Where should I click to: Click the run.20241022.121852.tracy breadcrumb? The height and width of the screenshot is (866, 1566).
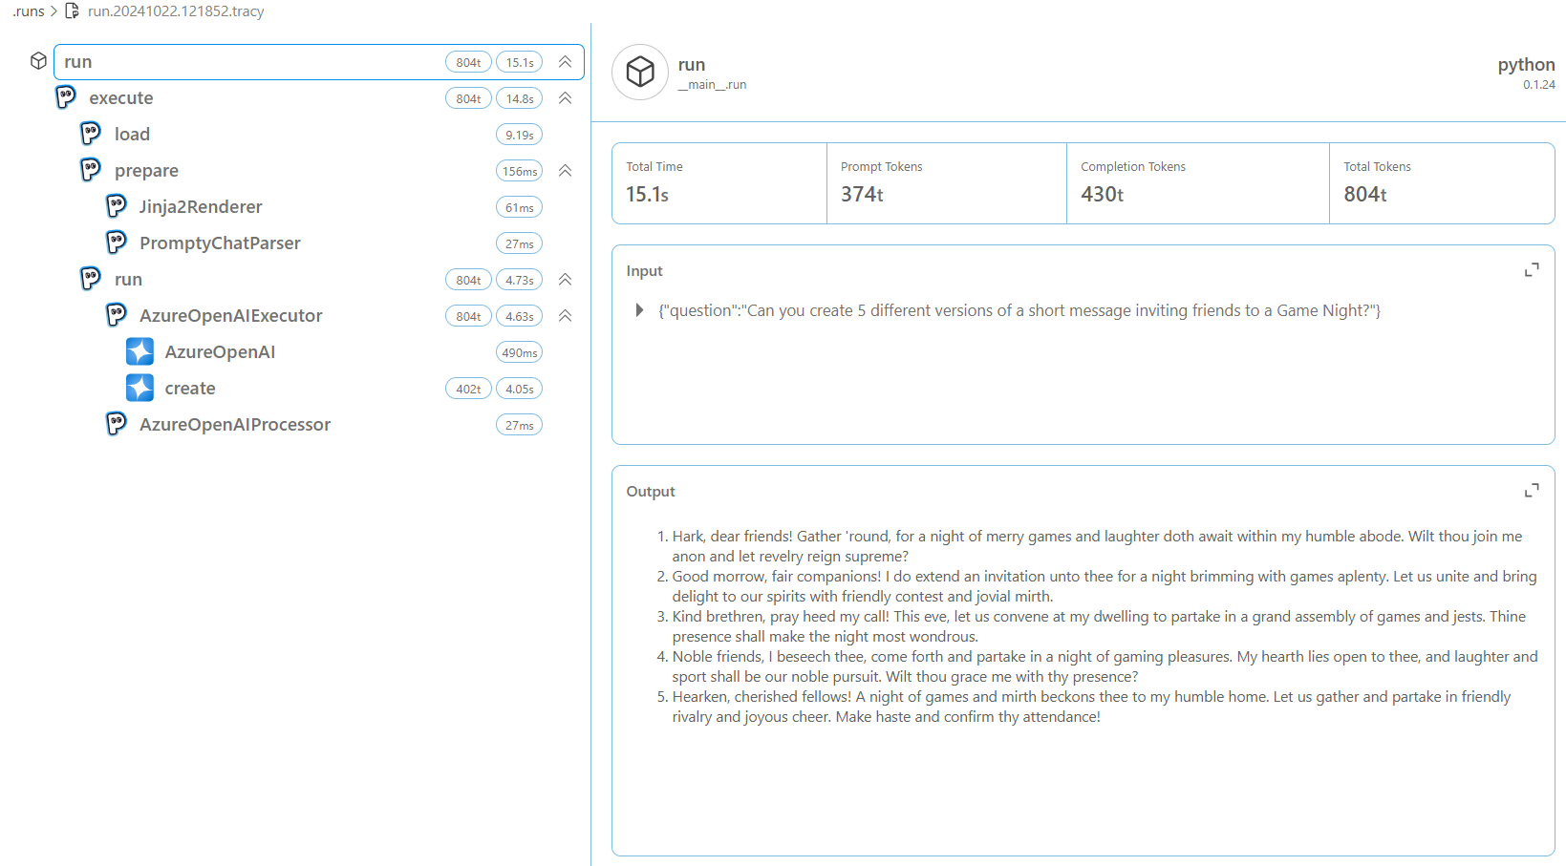[176, 11]
